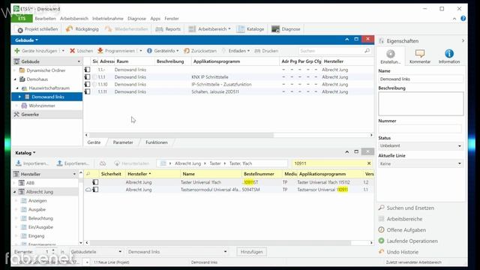Open the Gebäude tree header dropdown
This screenshot has height=270, width=480.
click(79, 61)
